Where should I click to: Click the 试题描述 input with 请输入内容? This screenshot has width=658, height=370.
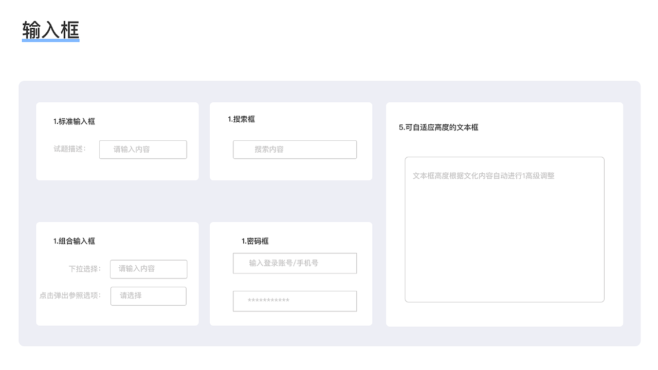click(x=143, y=150)
